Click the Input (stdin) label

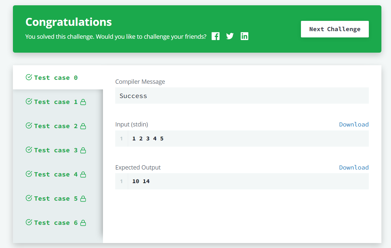[131, 124]
